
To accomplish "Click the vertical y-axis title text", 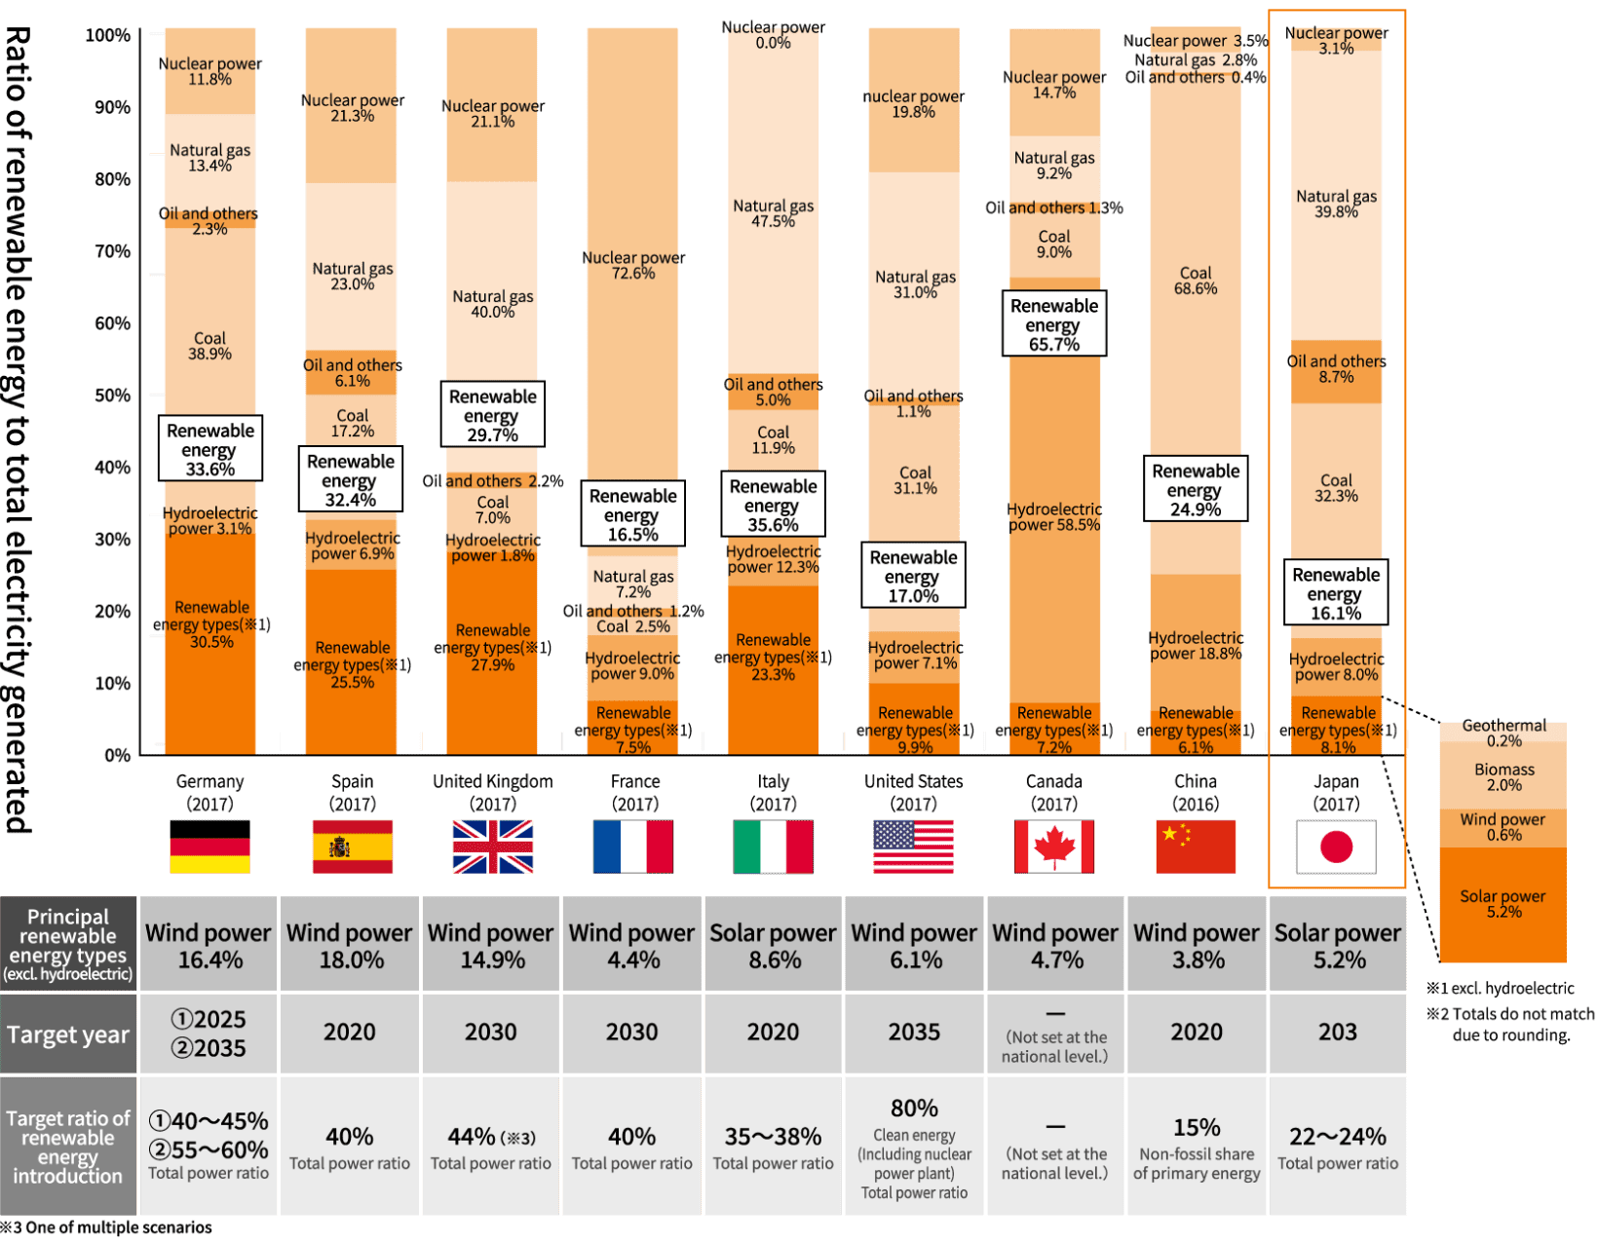I will coord(18,429).
